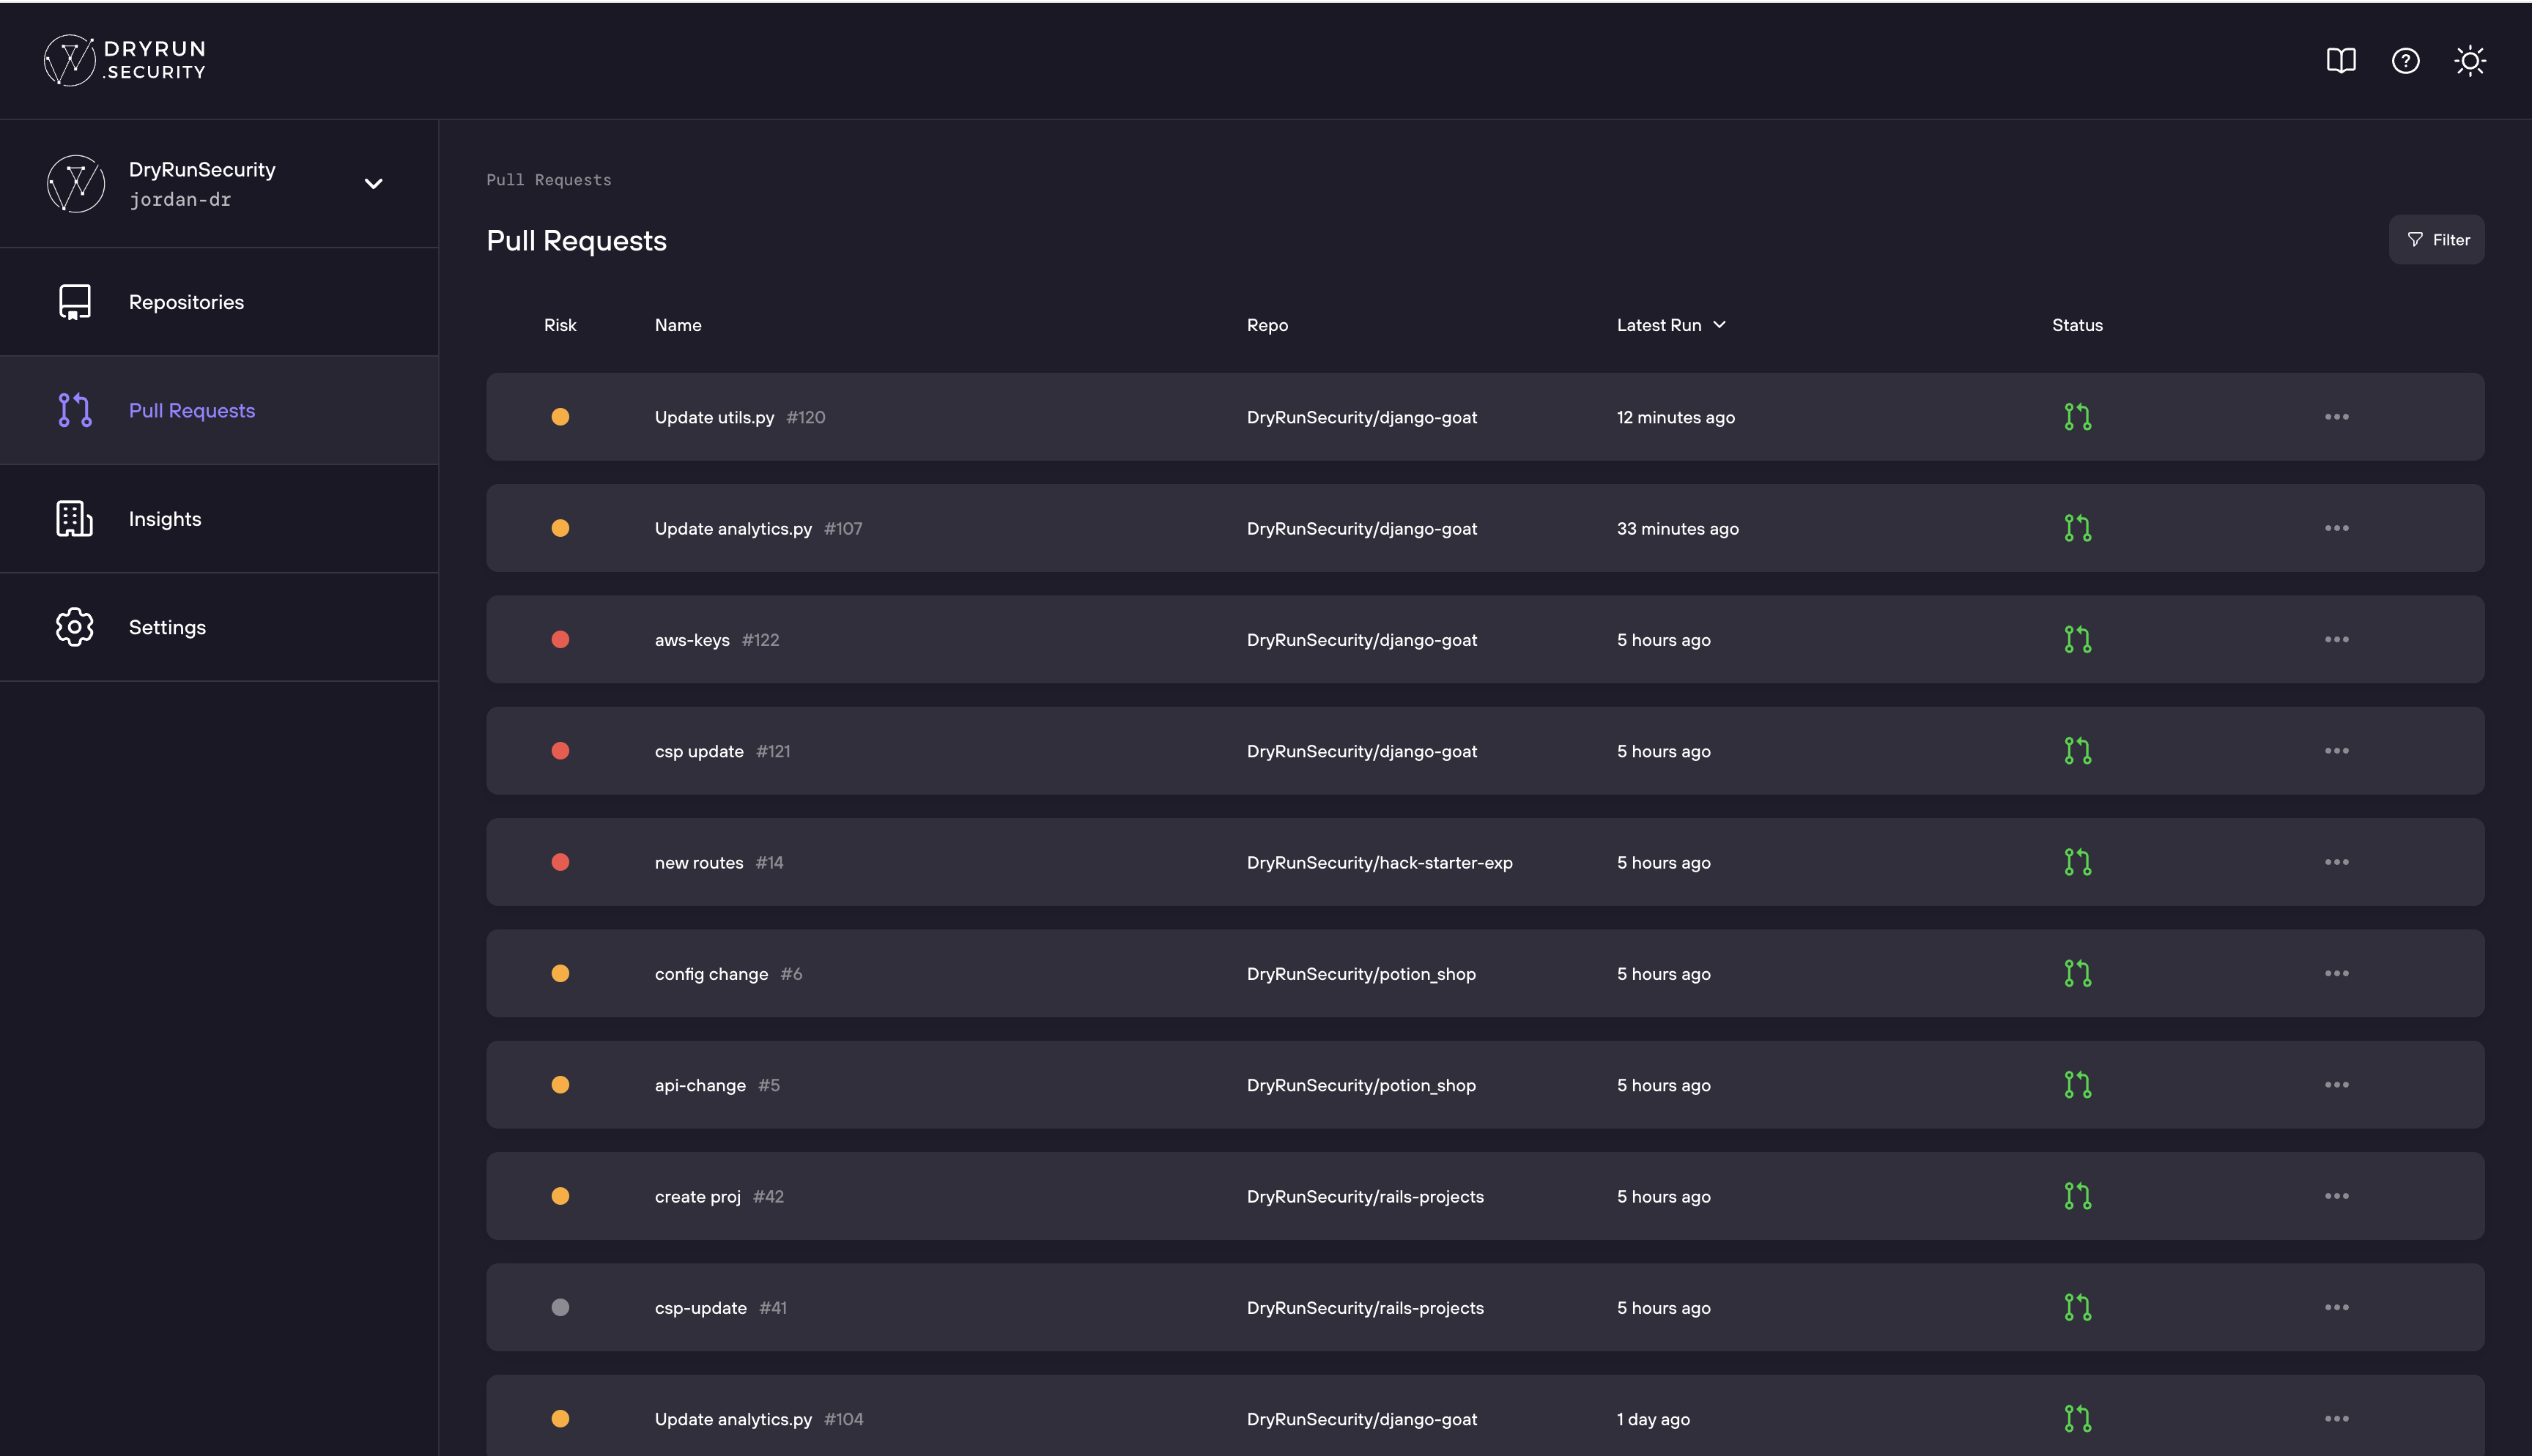This screenshot has height=1456, width=2532.
Task: Open more options for api-change #5
Action: (x=2337, y=1085)
